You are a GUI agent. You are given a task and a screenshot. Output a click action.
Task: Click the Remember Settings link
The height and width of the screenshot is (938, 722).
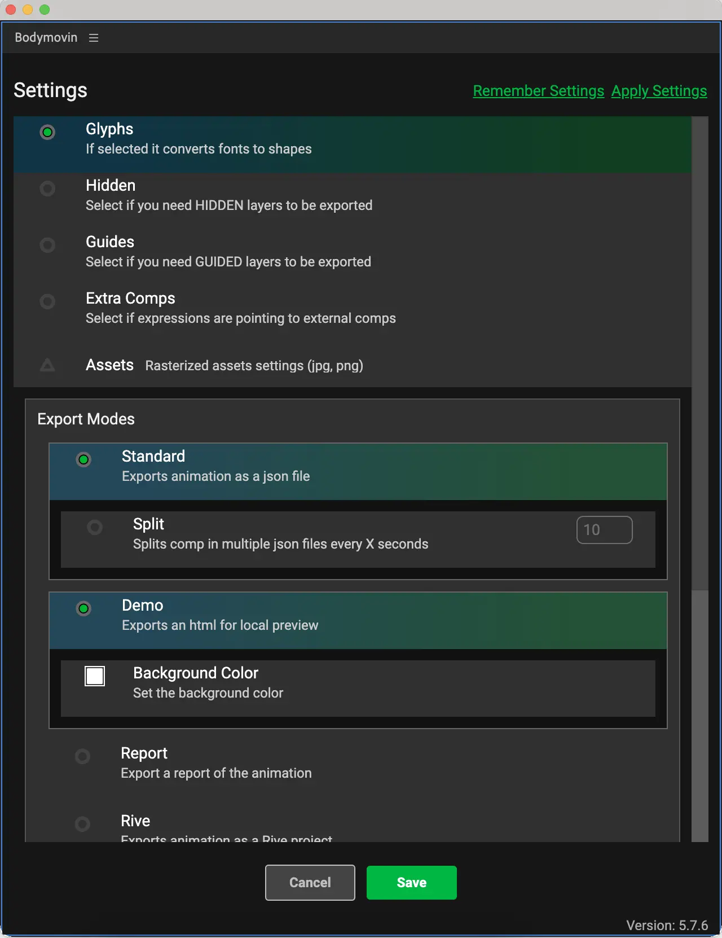pos(538,91)
